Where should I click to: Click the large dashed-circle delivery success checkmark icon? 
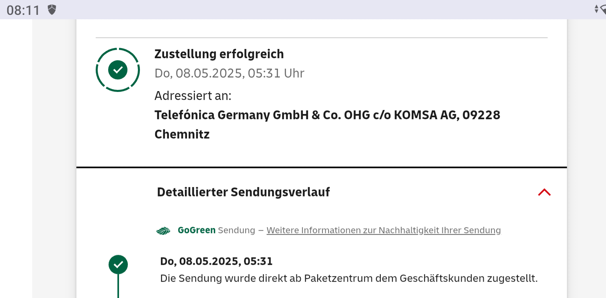pyautogui.click(x=118, y=70)
